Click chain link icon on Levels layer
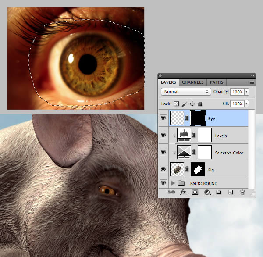The width and height of the screenshot is (263, 257). coord(194,135)
